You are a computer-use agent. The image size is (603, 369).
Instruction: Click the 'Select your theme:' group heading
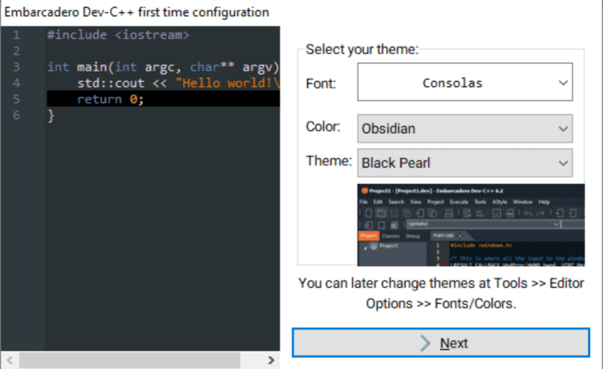[362, 49]
